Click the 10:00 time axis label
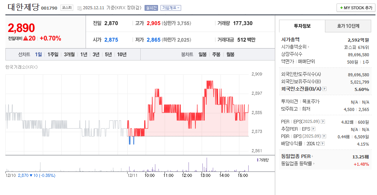 click(150, 175)
